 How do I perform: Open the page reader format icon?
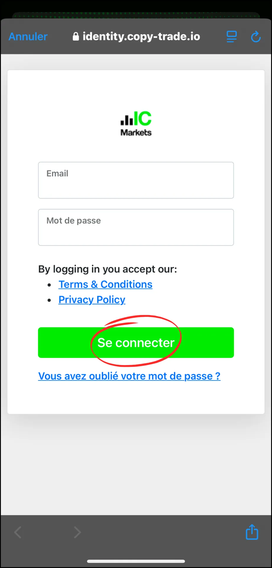click(231, 37)
